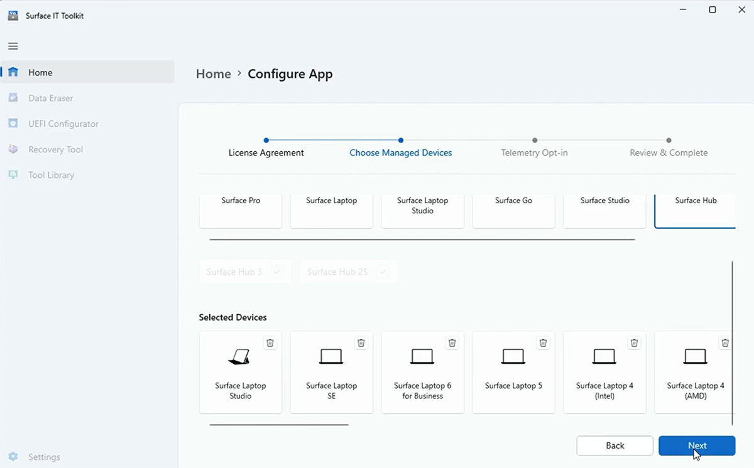Click the Tool Library sidebar icon
This screenshot has width=754, height=468.
point(13,175)
